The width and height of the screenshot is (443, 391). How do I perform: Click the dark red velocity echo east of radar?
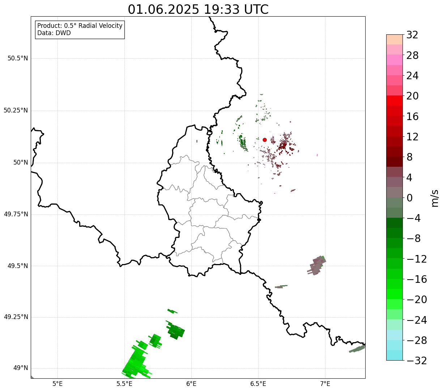[282, 146]
